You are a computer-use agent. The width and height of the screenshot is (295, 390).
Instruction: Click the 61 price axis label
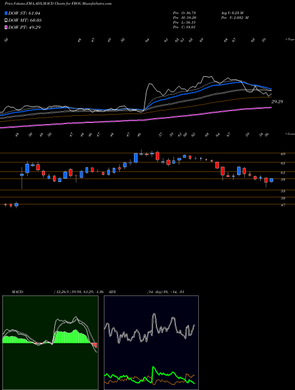tap(283, 173)
